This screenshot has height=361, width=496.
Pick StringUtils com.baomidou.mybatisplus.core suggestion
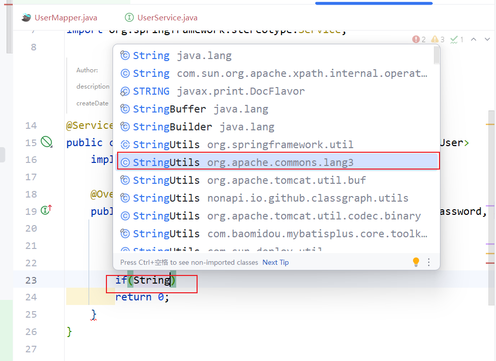(276, 234)
